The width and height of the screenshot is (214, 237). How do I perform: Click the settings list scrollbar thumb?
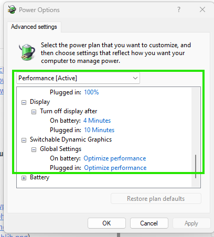(x=196, y=166)
